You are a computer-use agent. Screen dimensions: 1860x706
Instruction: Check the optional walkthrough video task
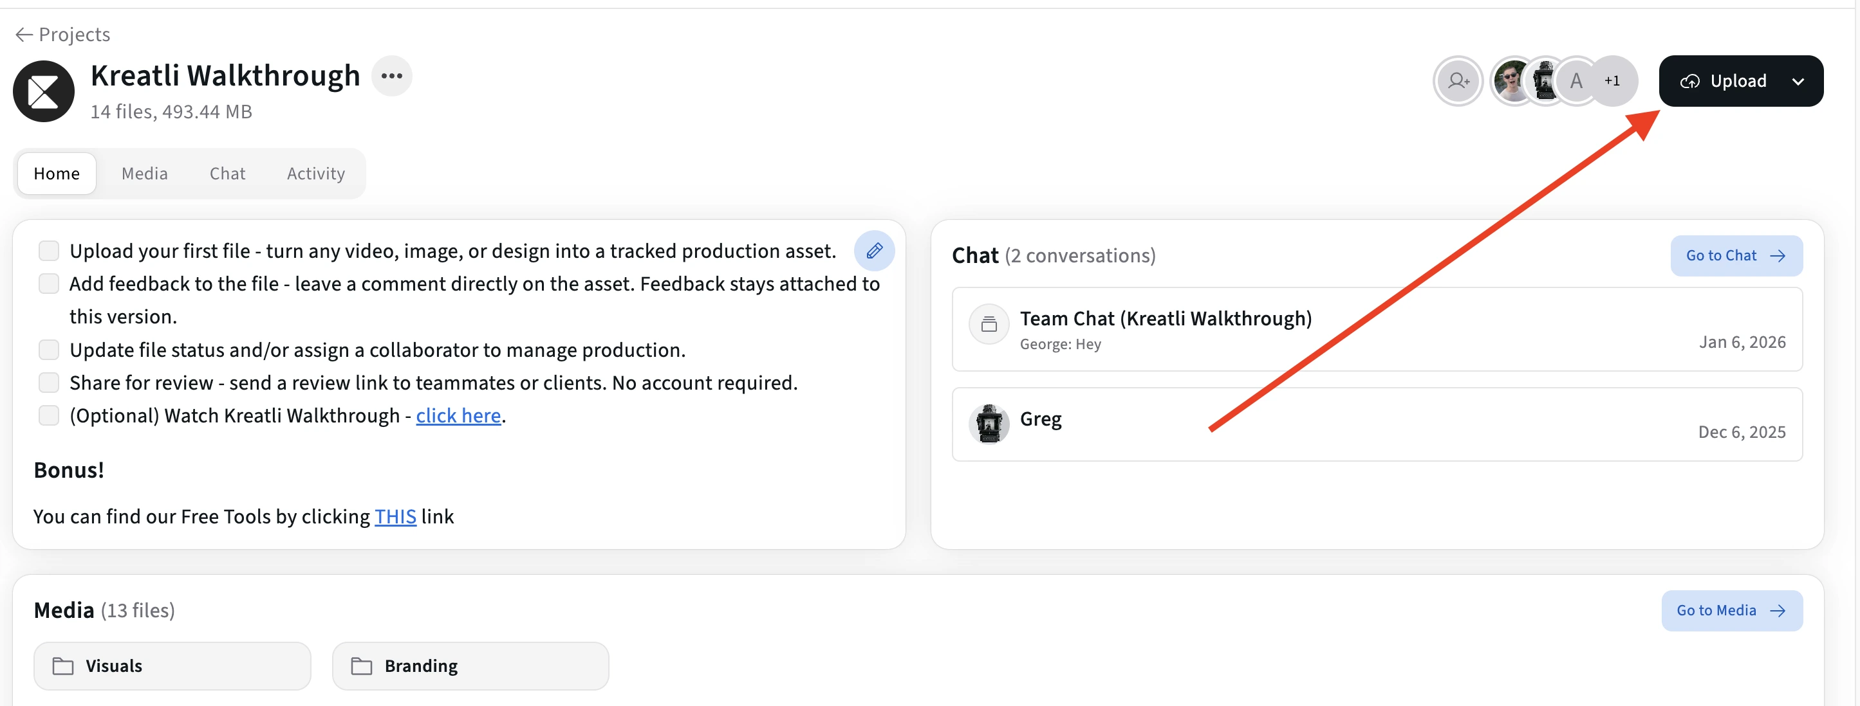click(48, 415)
